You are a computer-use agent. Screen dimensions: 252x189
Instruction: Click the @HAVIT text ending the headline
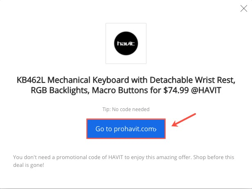(206, 90)
